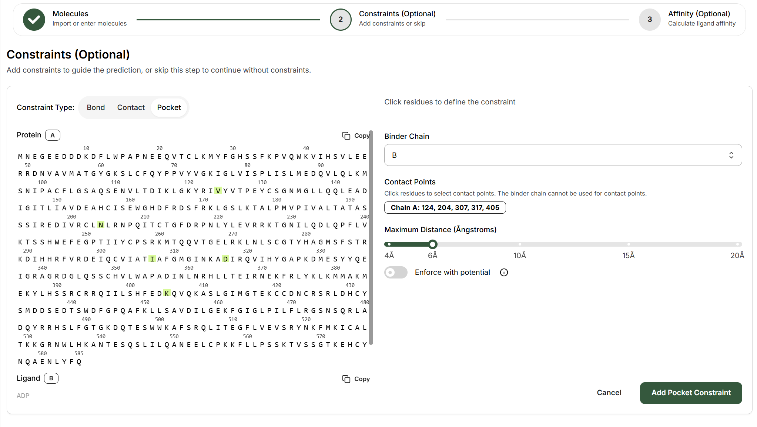Click the Ligand chain B badge

tap(51, 378)
